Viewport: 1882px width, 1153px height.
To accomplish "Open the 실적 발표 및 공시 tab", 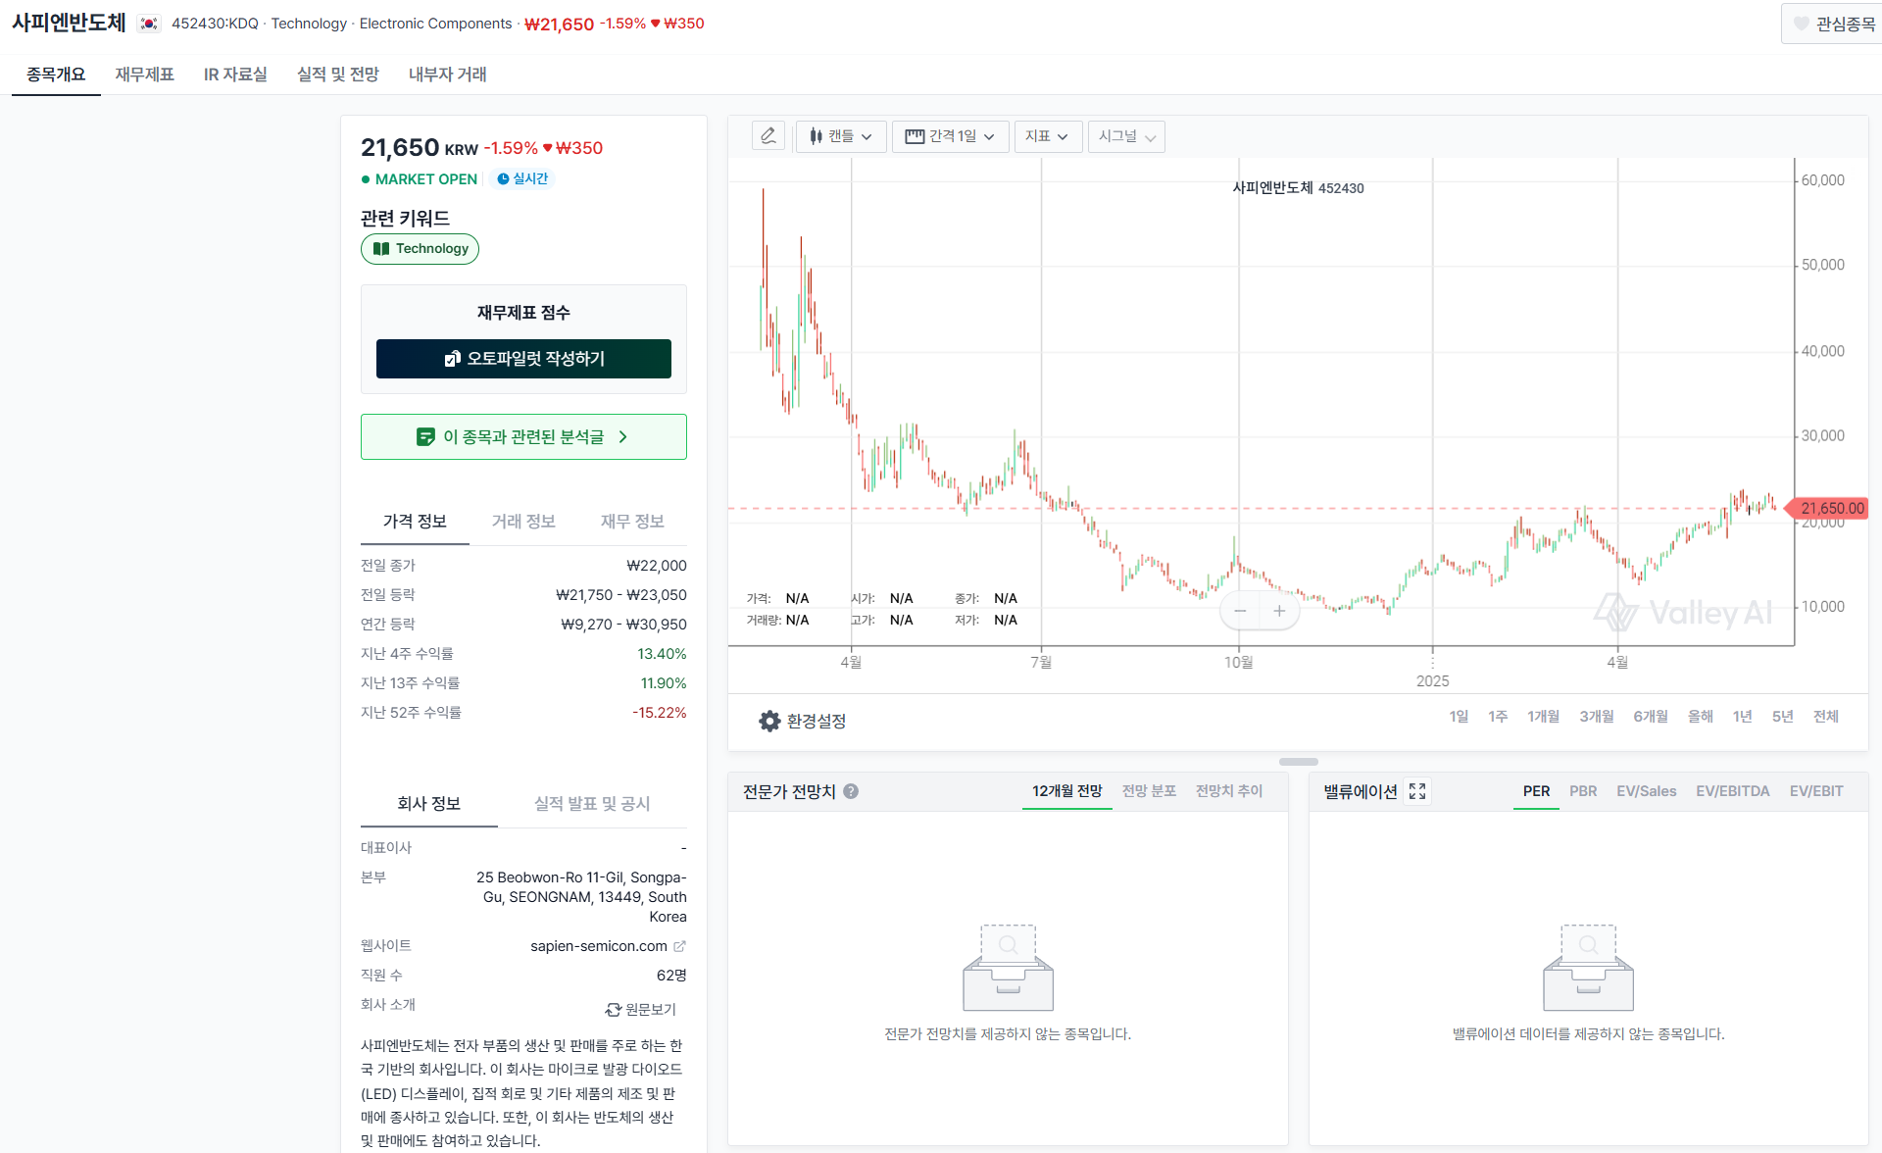I will 592,804.
